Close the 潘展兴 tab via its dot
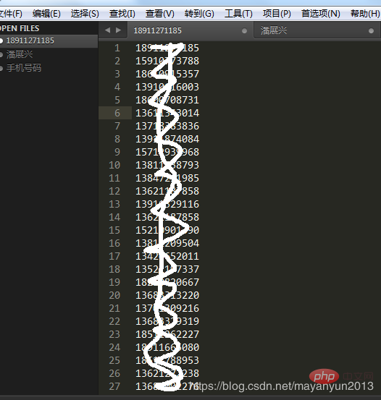 371,31
